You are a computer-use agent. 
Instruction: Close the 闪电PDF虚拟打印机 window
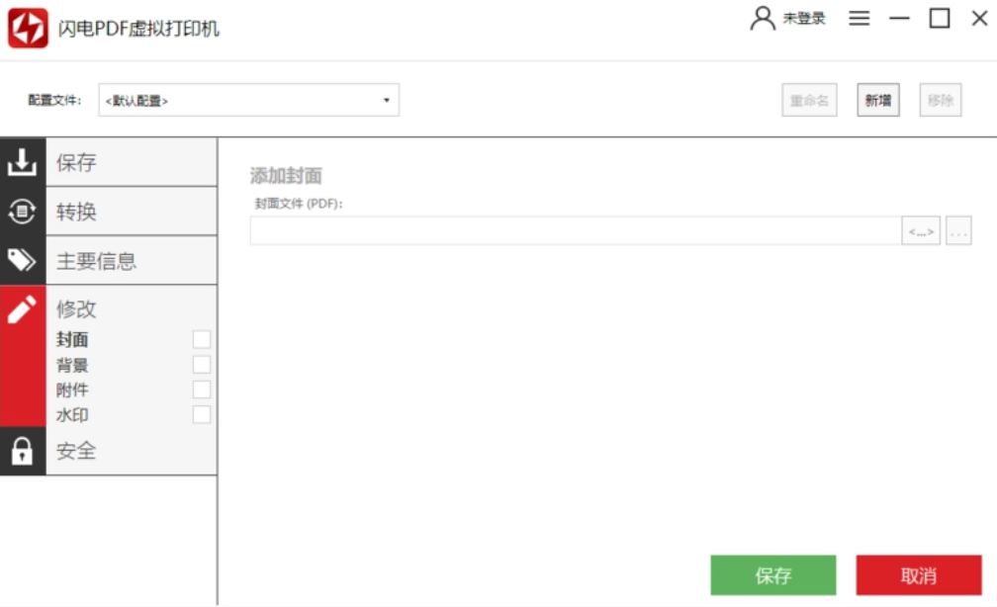click(x=980, y=19)
